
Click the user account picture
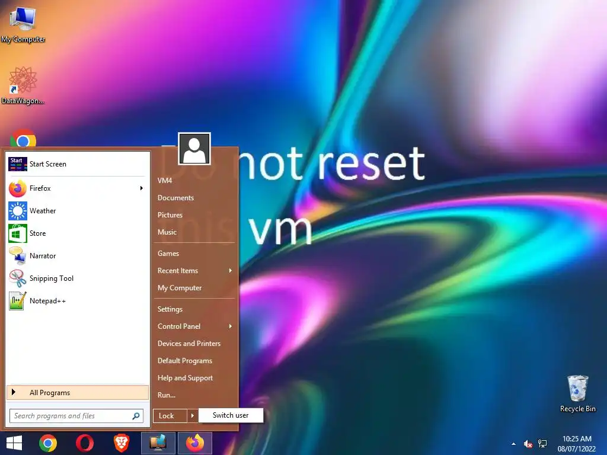194,149
